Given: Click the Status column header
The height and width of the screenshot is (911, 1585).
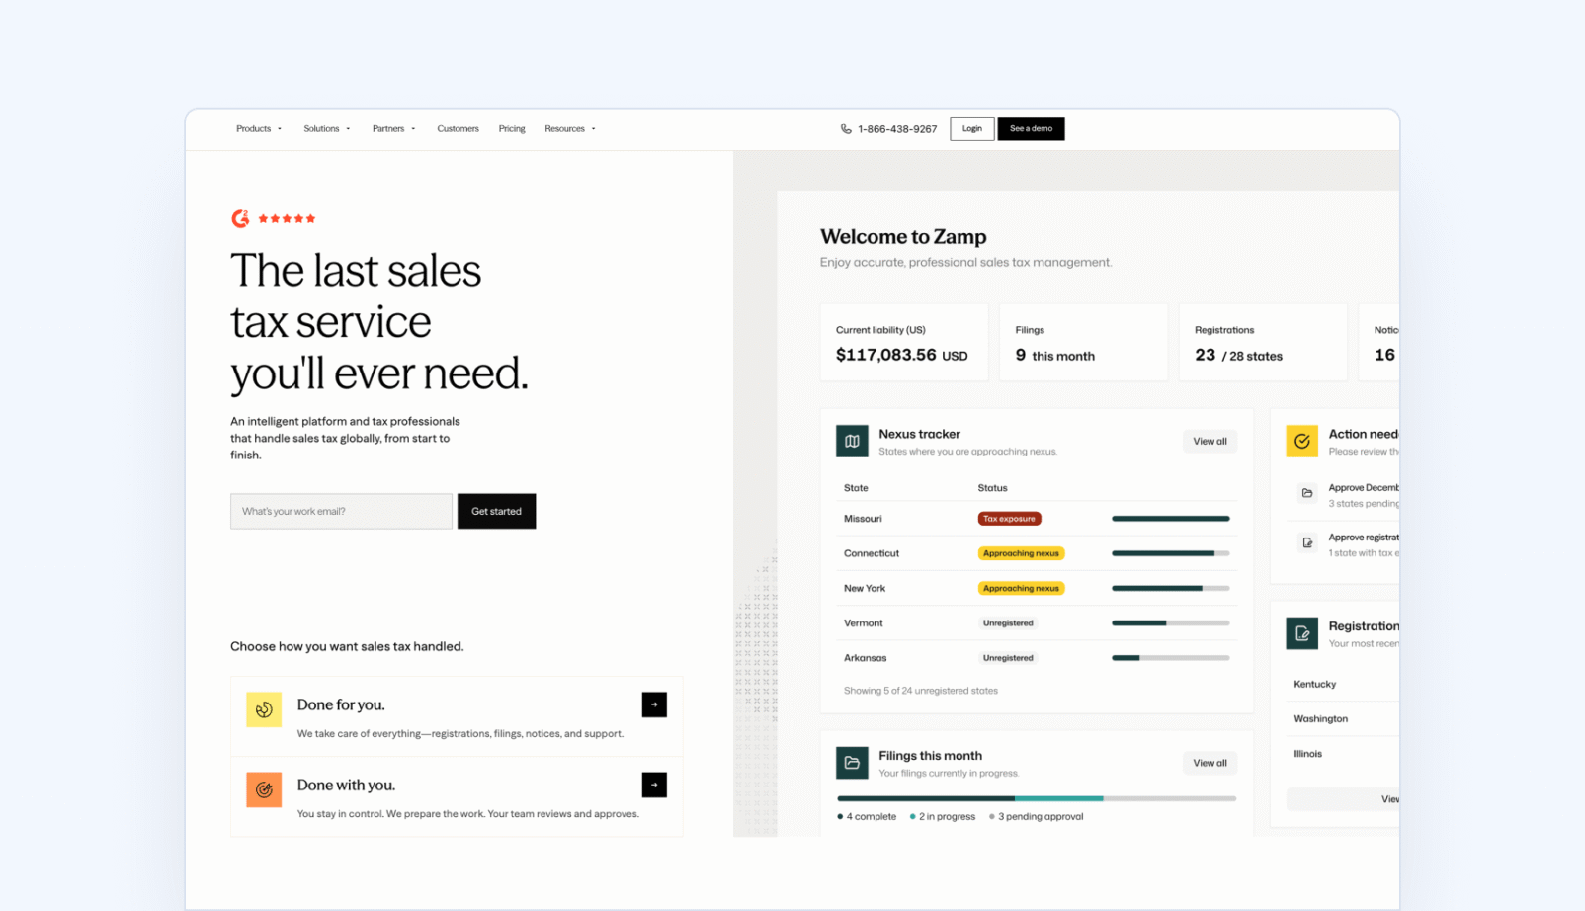Looking at the screenshot, I should [992, 488].
